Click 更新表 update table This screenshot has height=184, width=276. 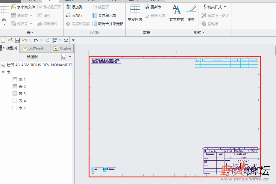[153, 7]
